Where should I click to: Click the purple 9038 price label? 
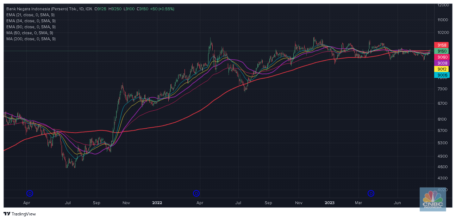(442, 63)
